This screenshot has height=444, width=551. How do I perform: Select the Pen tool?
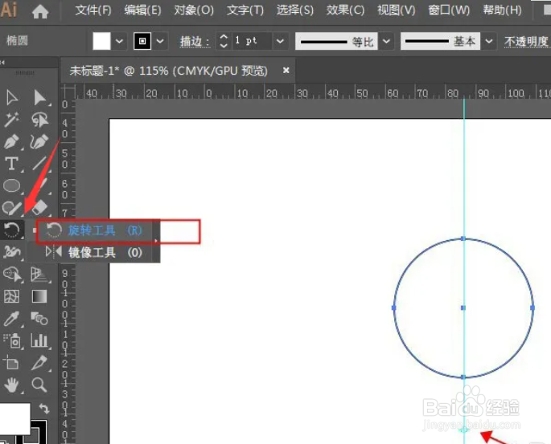12,141
